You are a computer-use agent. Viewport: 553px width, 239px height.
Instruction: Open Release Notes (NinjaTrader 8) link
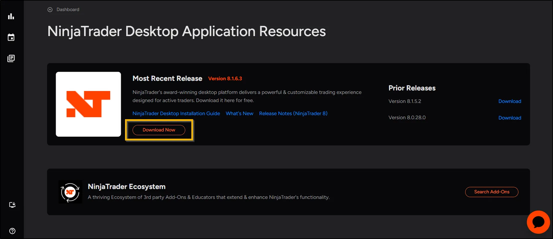293,113
